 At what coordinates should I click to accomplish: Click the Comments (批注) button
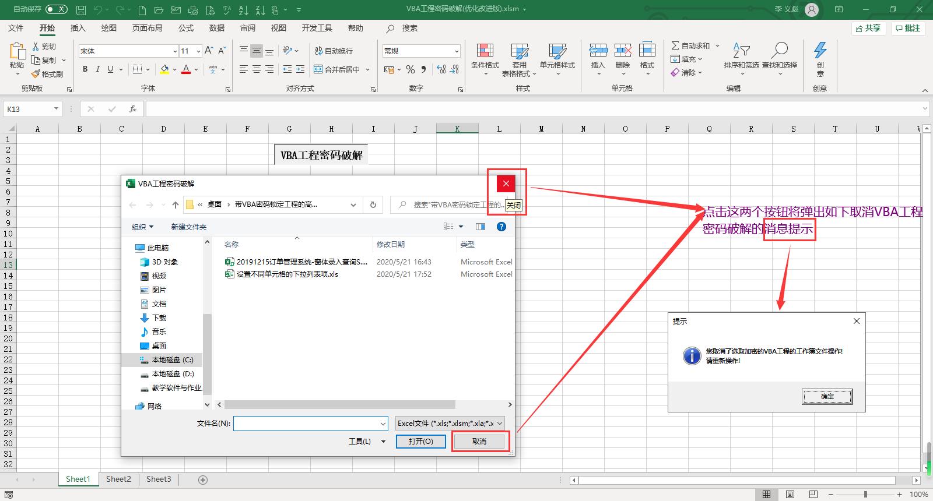908,28
